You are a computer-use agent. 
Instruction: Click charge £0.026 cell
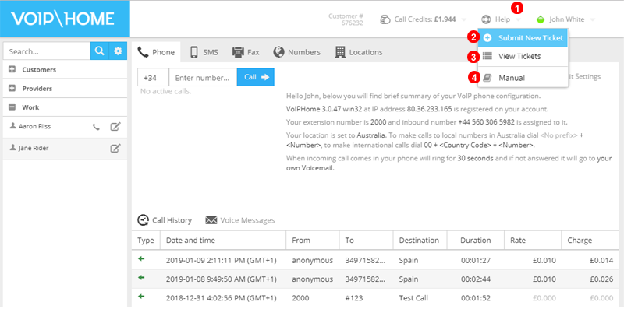[x=601, y=279]
